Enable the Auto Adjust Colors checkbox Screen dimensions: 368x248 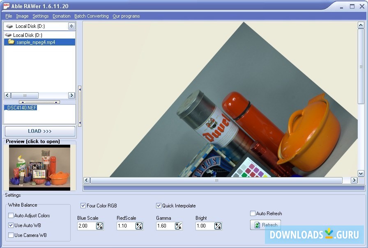11,216
